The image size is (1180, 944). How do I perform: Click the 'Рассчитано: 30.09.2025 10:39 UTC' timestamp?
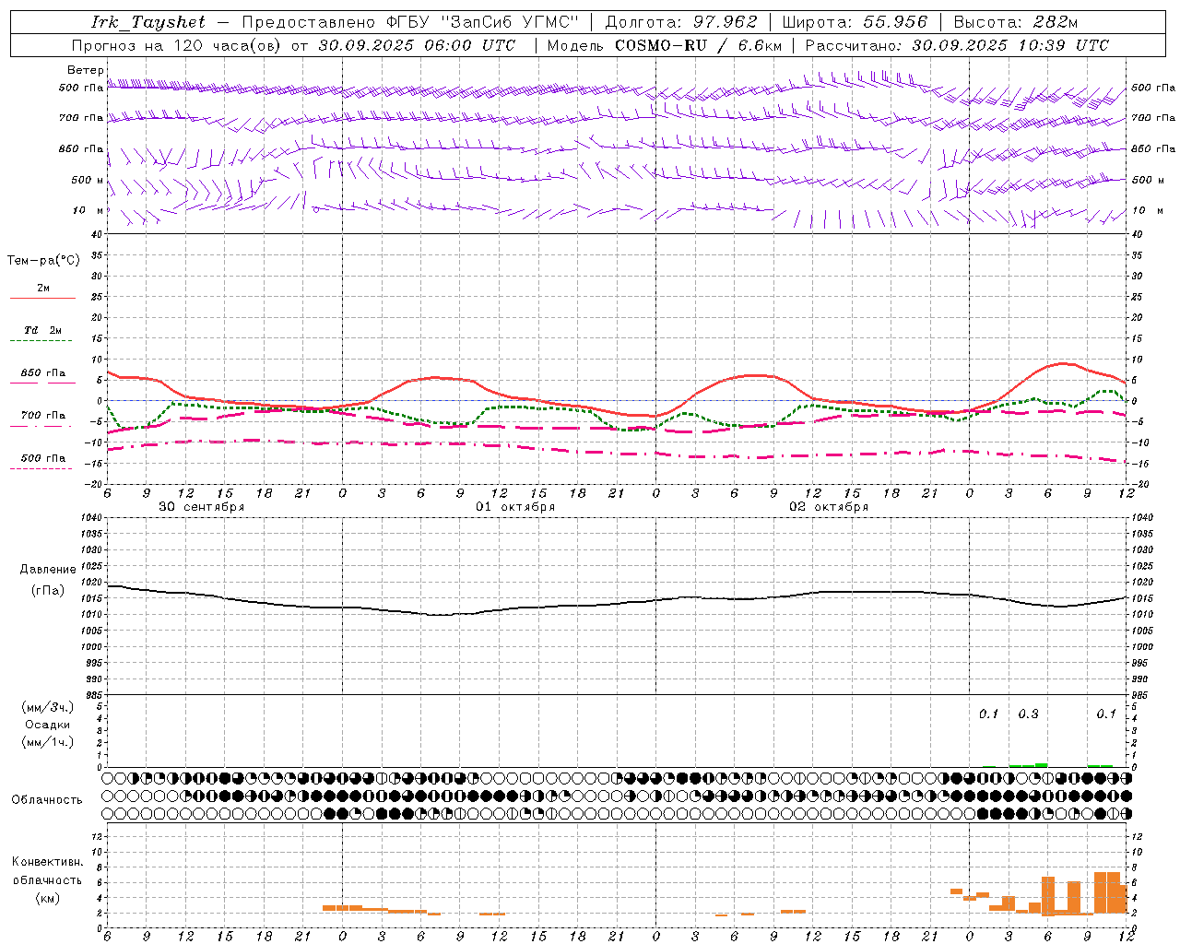pos(957,45)
